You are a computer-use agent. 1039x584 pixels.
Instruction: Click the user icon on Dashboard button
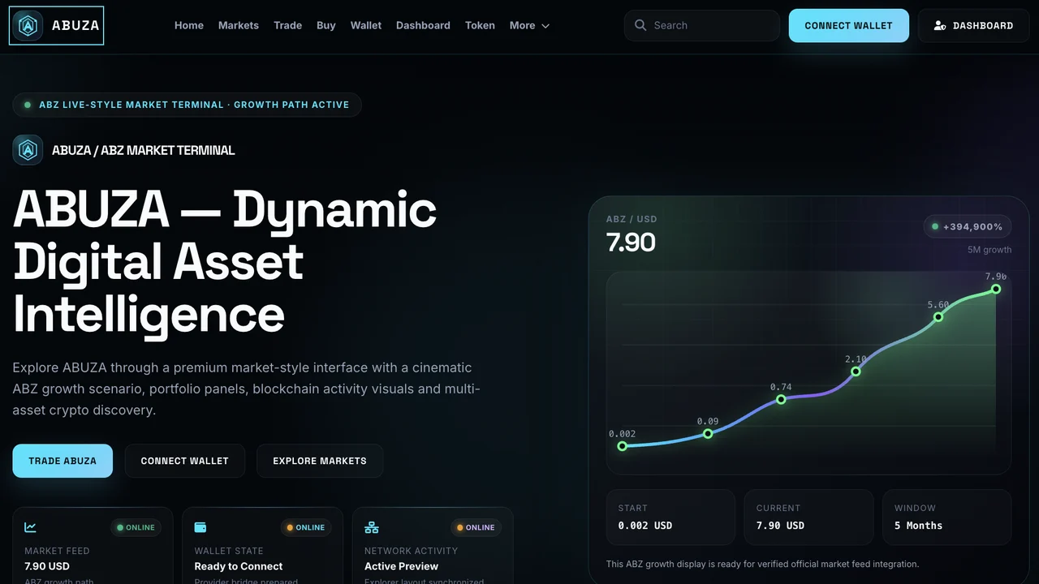pos(940,26)
